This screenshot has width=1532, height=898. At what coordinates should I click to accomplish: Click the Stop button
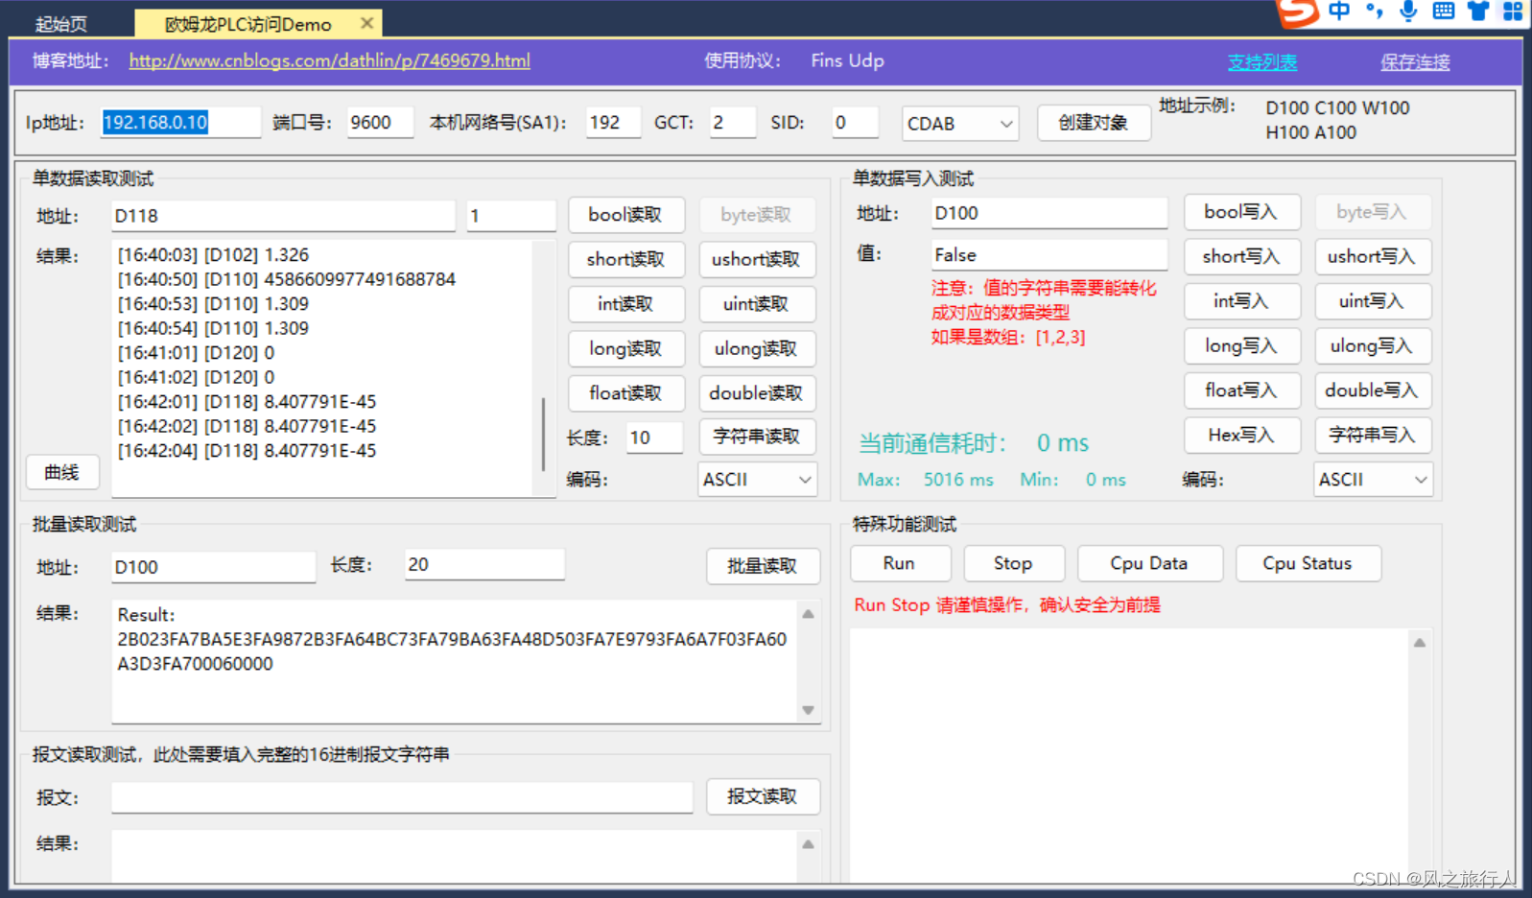tap(1014, 563)
